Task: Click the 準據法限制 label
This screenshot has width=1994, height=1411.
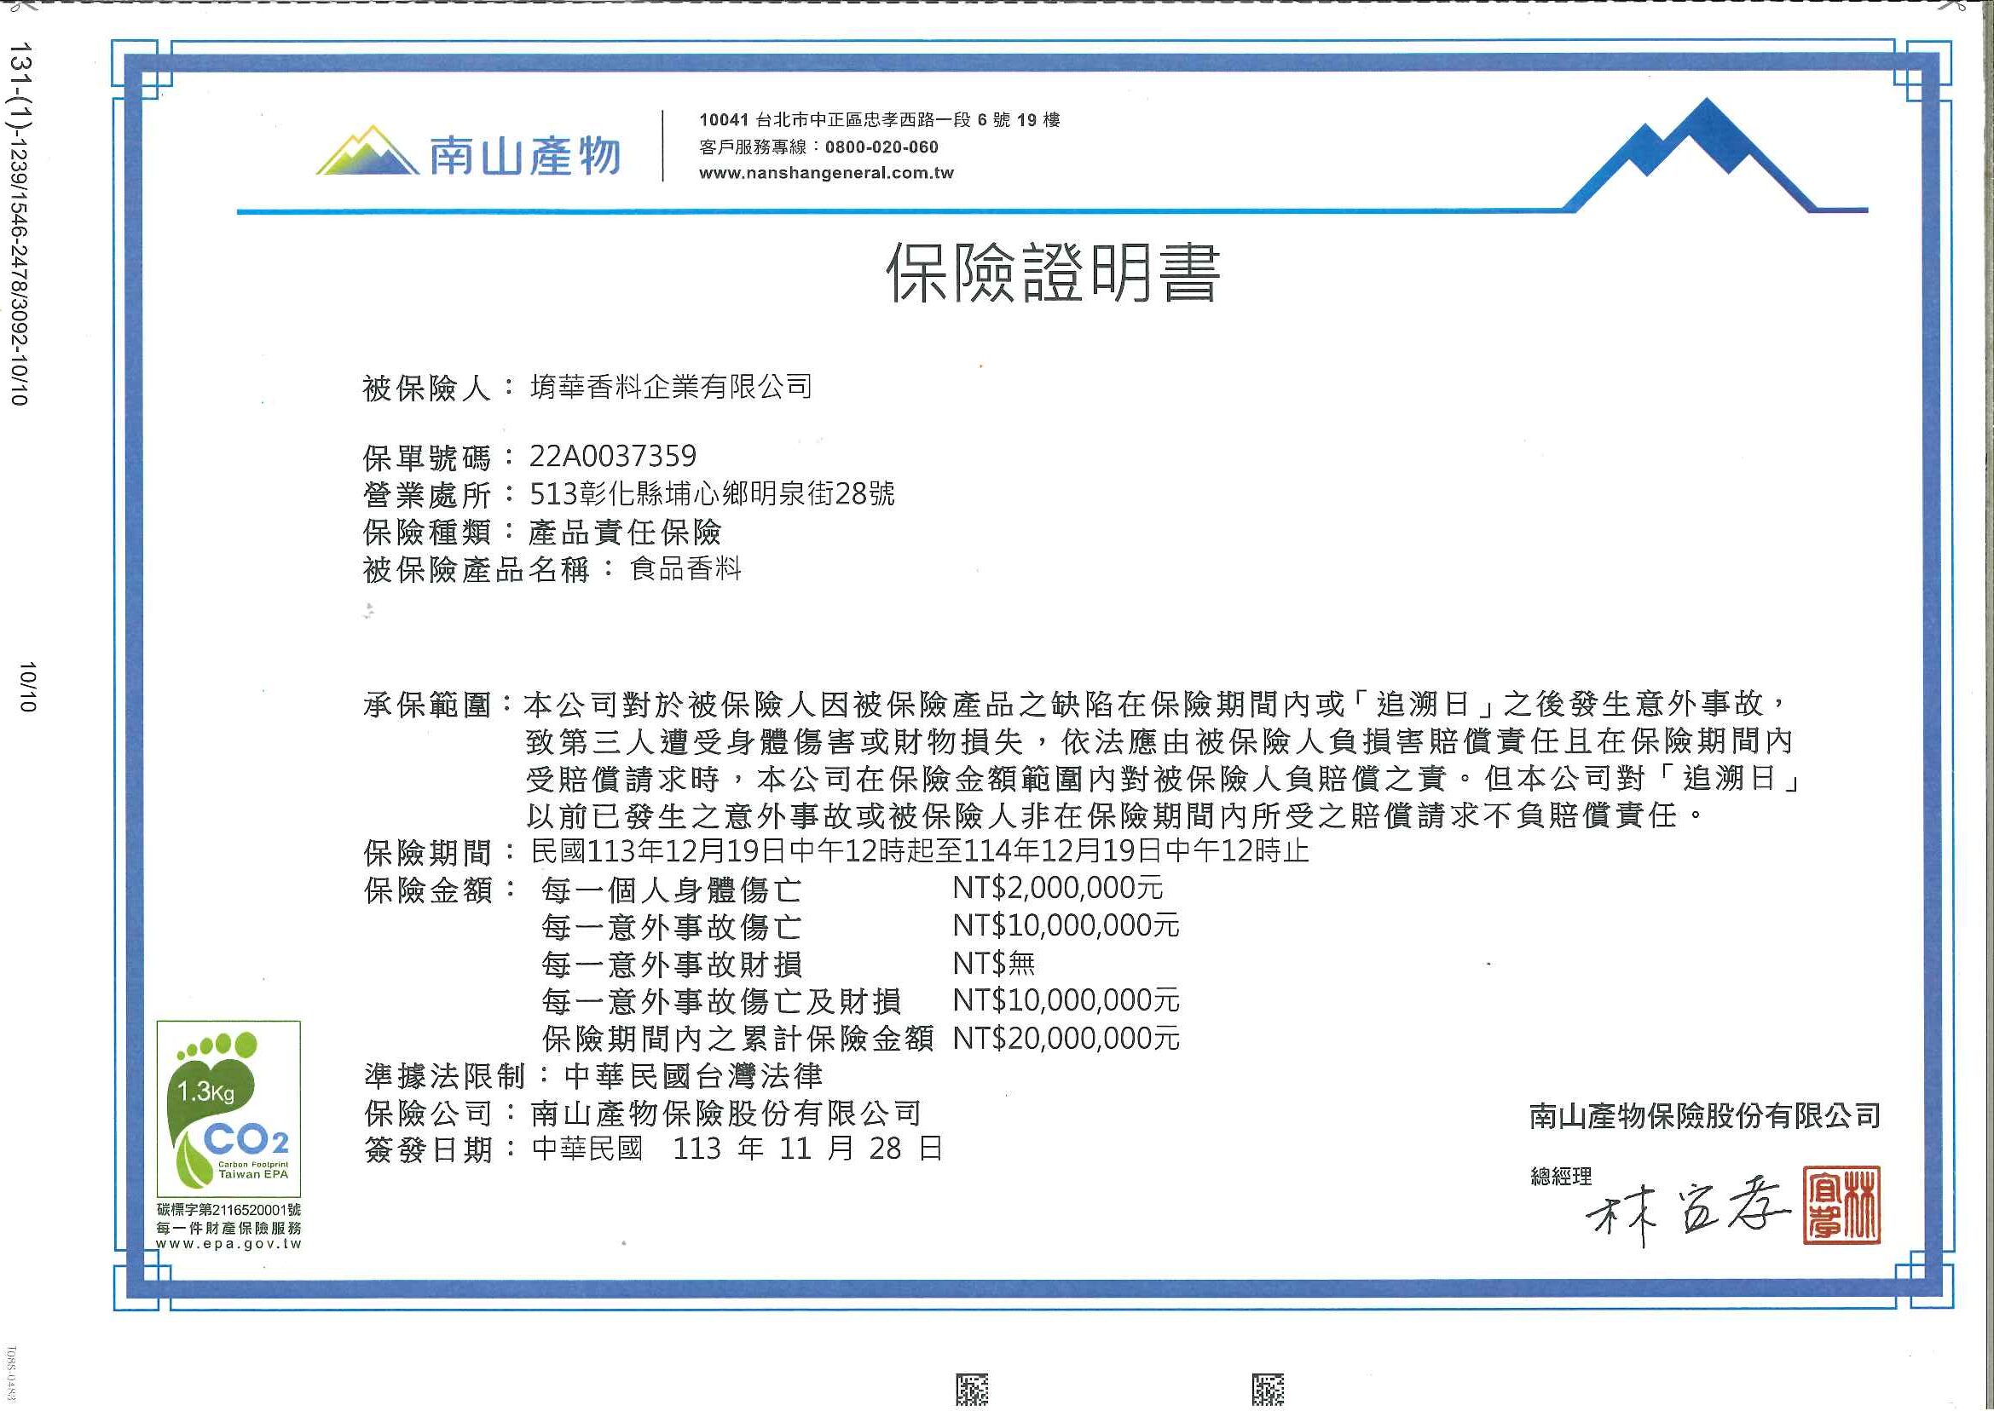Action: (443, 1077)
